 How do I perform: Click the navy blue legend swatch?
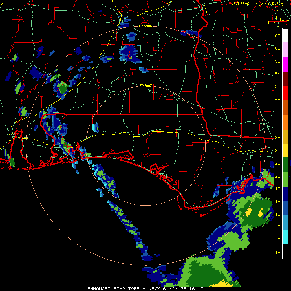coord(286,194)
